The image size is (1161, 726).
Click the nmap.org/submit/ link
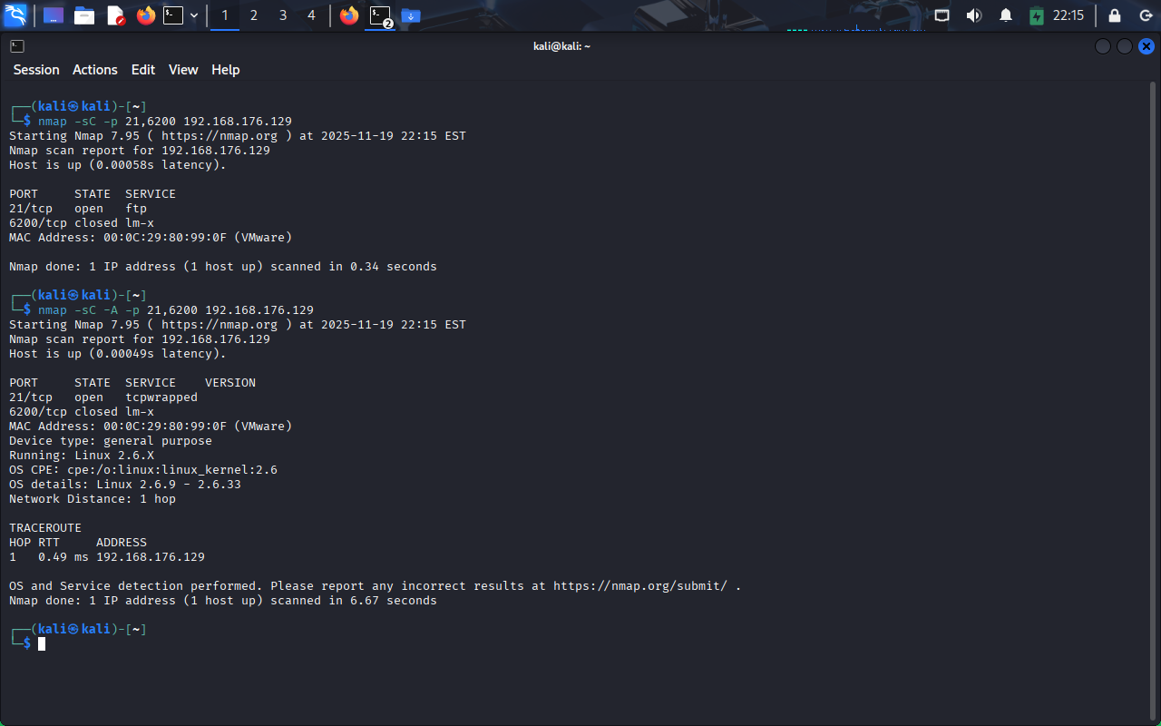pos(640,586)
